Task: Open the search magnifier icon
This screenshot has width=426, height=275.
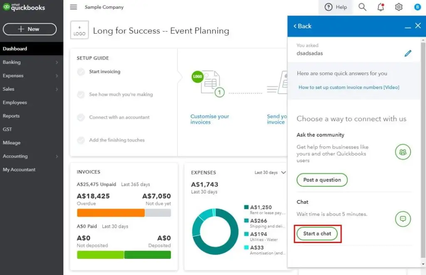Action: point(362,7)
